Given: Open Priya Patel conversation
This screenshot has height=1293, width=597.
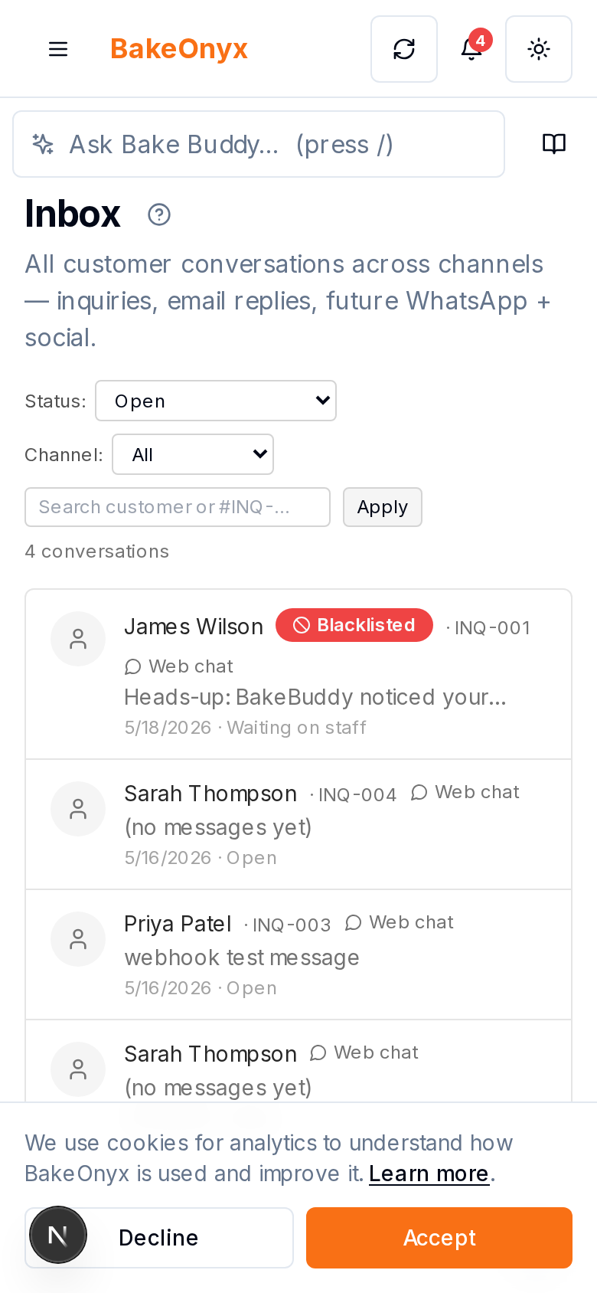Looking at the screenshot, I should (298, 954).
